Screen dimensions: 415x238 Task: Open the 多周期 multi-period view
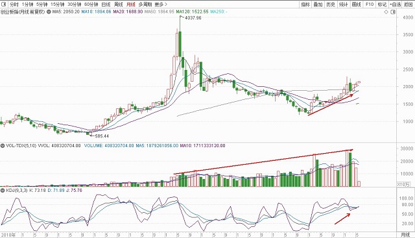click(x=145, y=5)
